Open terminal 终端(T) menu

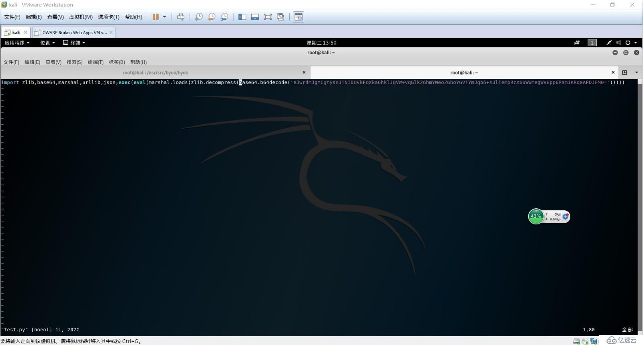coord(96,62)
